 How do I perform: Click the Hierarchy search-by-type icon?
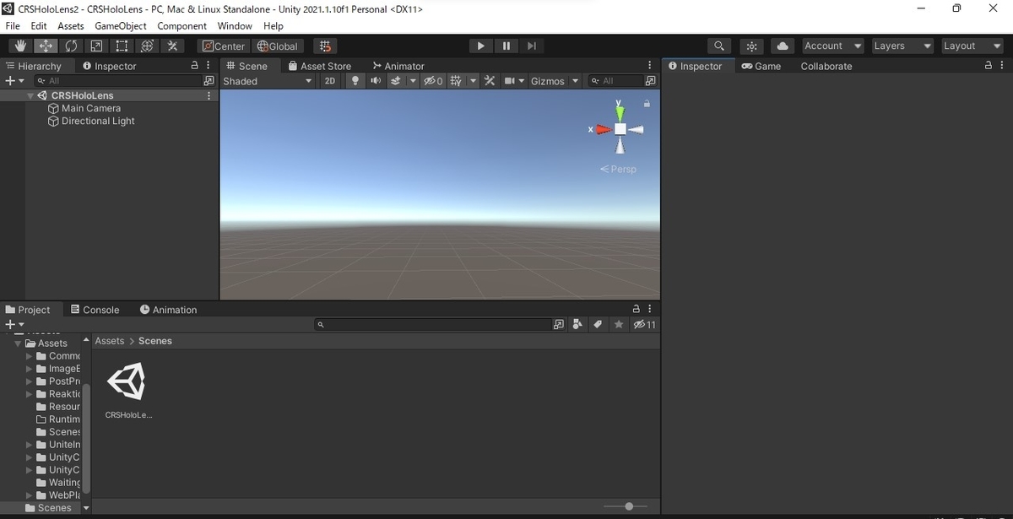coord(209,81)
